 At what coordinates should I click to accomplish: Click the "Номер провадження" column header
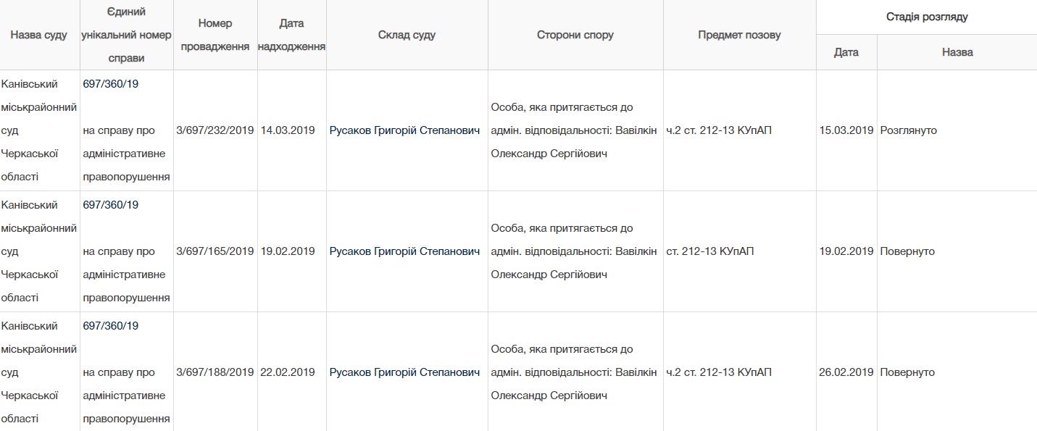click(215, 35)
